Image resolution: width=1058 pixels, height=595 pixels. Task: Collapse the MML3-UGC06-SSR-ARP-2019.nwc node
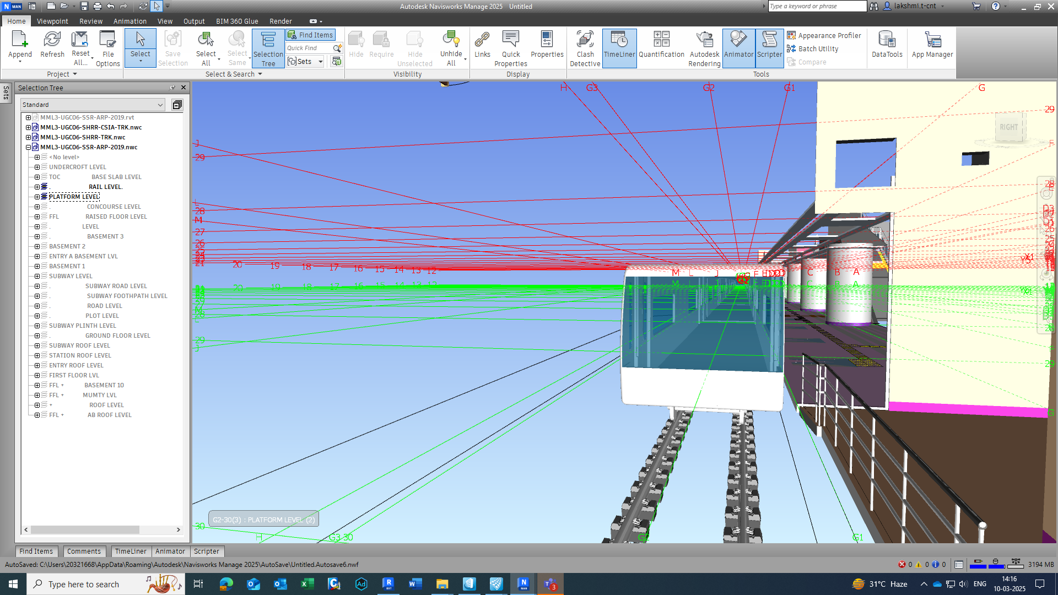28,147
